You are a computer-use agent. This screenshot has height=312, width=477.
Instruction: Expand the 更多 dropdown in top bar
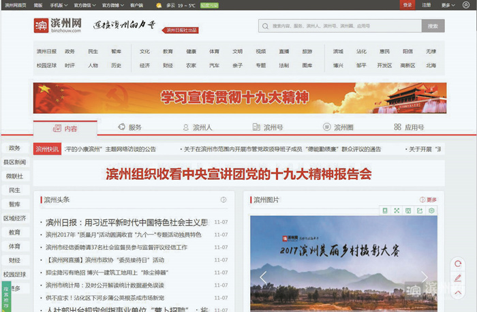[x=448, y=5]
